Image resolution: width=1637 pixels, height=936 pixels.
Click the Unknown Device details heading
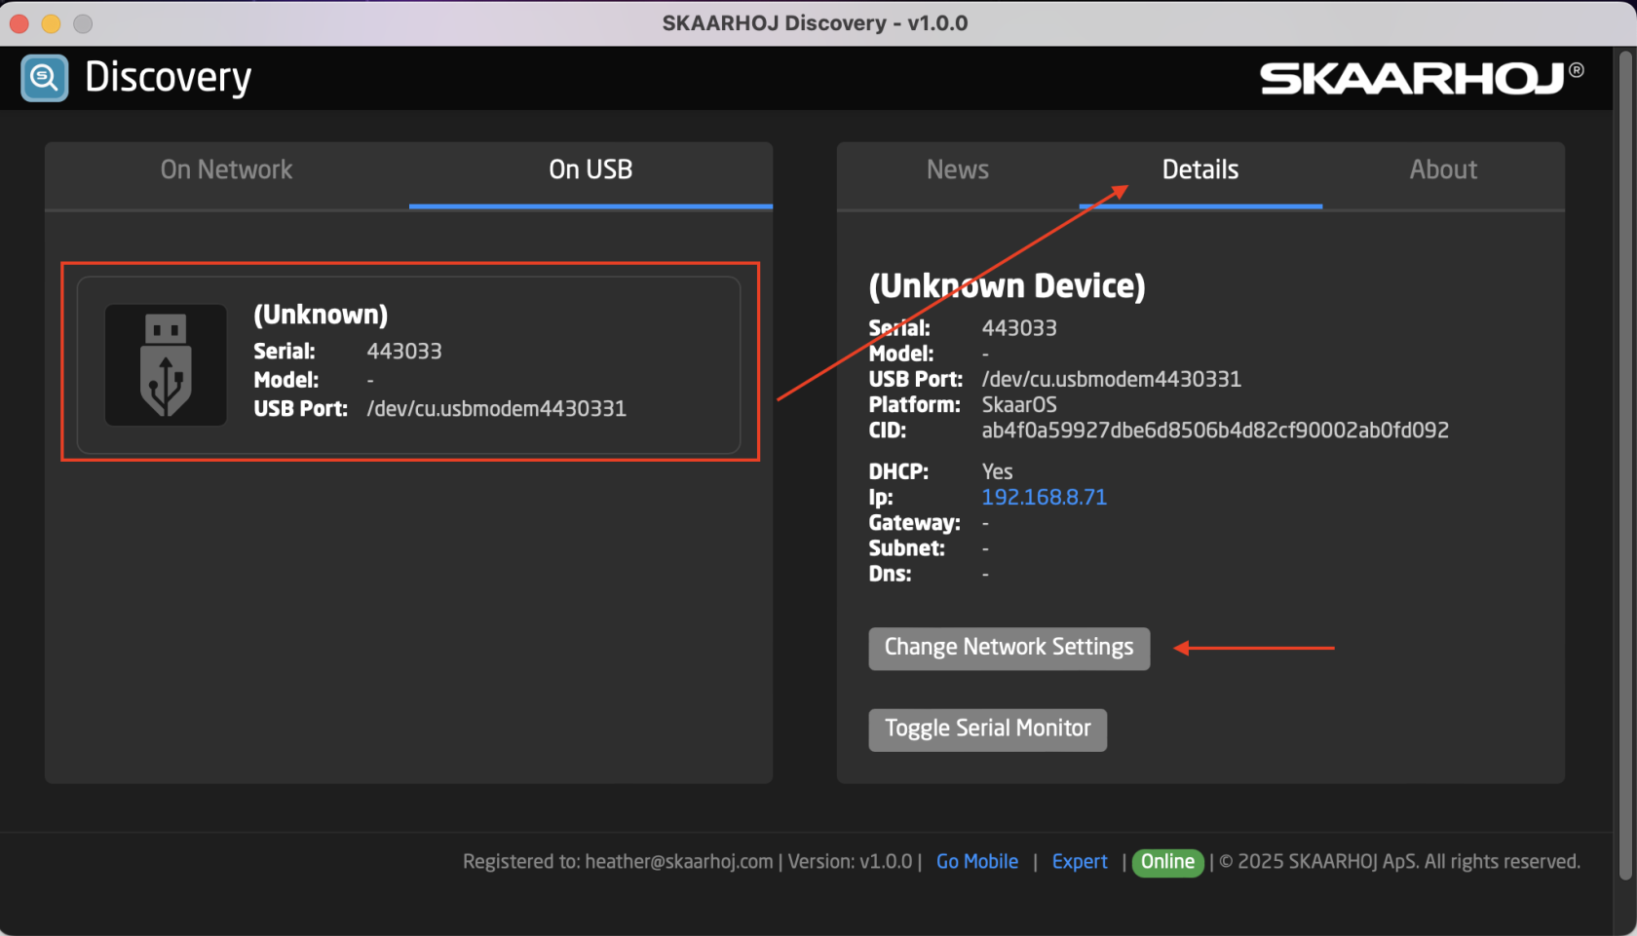(1007, 286)
